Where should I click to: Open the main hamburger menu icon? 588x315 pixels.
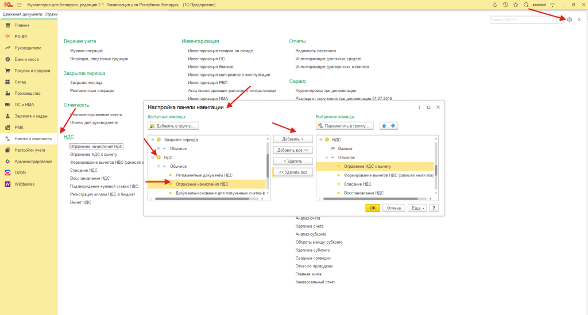point(19,5)
